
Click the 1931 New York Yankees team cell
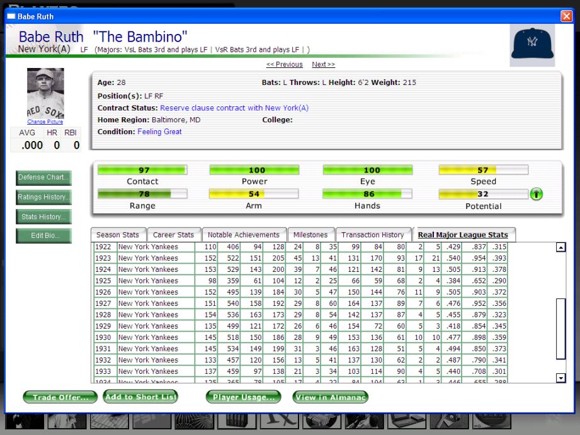pos(156,349)
